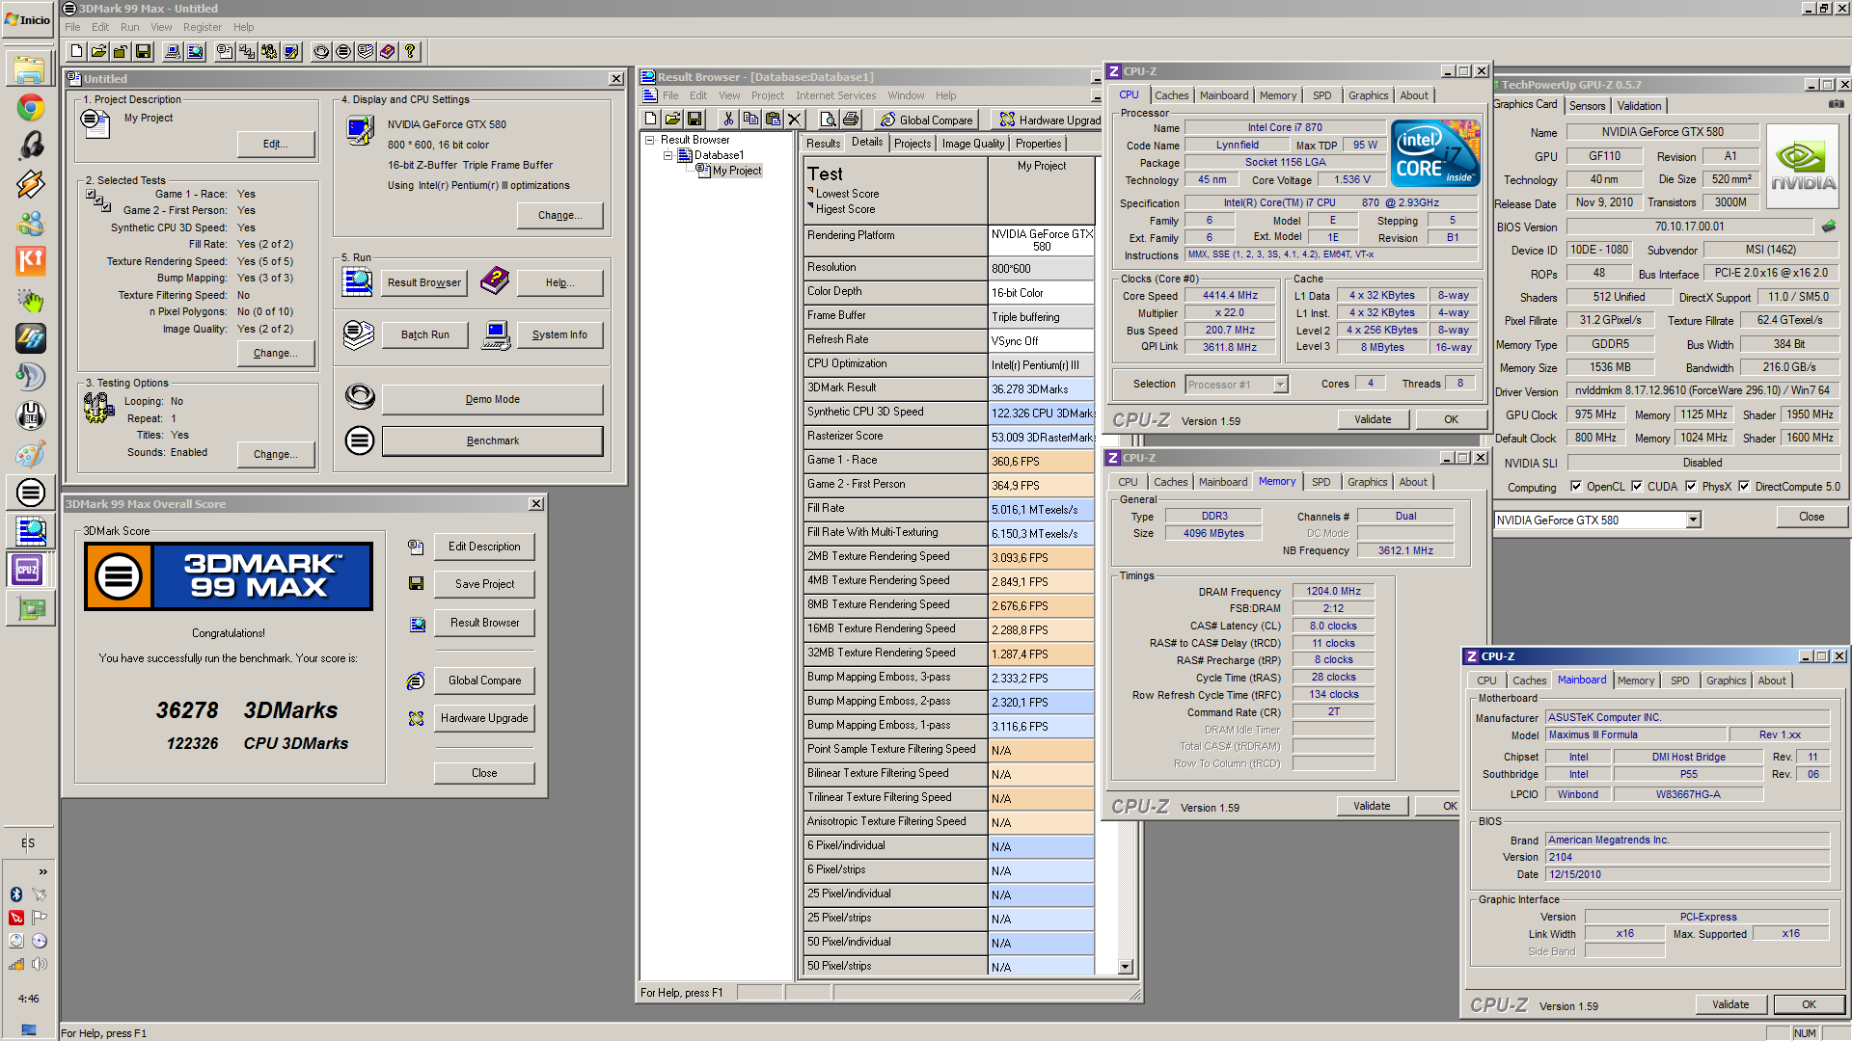
Task: Toggle PhysX checkbox in GPU-Z
Action: point(1691,487)
